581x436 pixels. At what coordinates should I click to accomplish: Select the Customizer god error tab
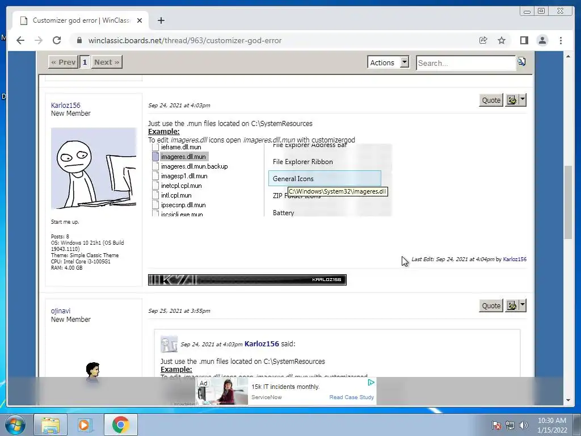tap(81, 20)
